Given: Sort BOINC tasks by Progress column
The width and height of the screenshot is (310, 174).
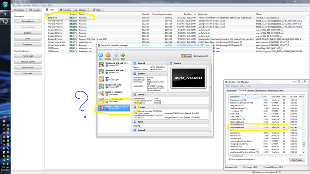Looking at the screenshot, I should [74, 14].
